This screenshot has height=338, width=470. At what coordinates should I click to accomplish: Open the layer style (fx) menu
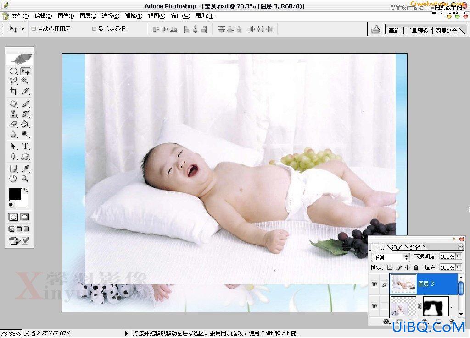[386, 322]
